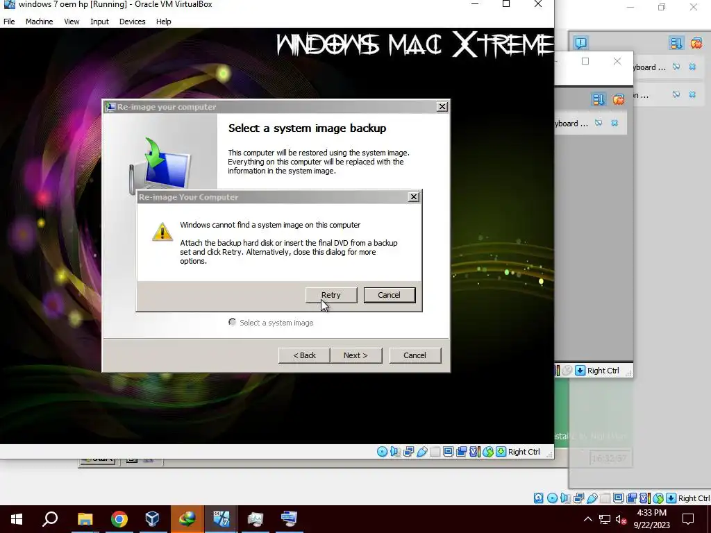
Task: Click the Next button in the wizard
Action: (356, 355)
